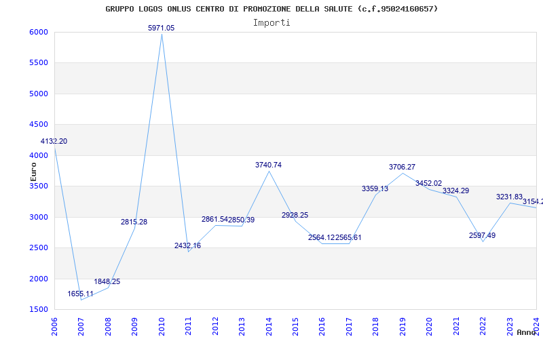The height and width of the screenshot is (339, 543).
Task: Click the 6000 y-axis tick label
Action: tap(39, 32)
